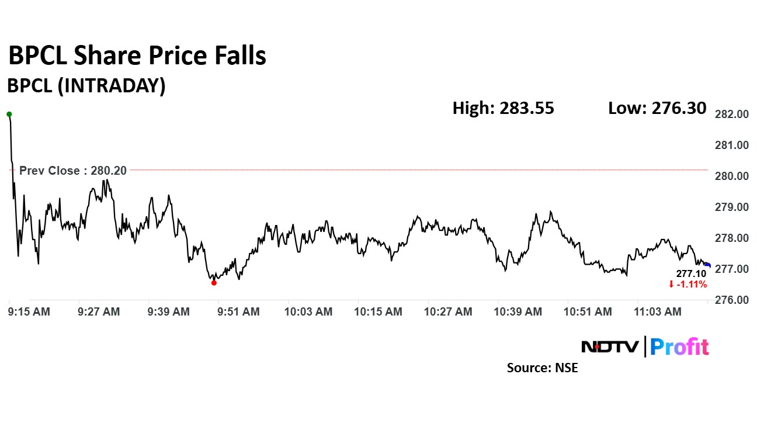Click the BPCL Share Price Falls headline

click(137, 56)
